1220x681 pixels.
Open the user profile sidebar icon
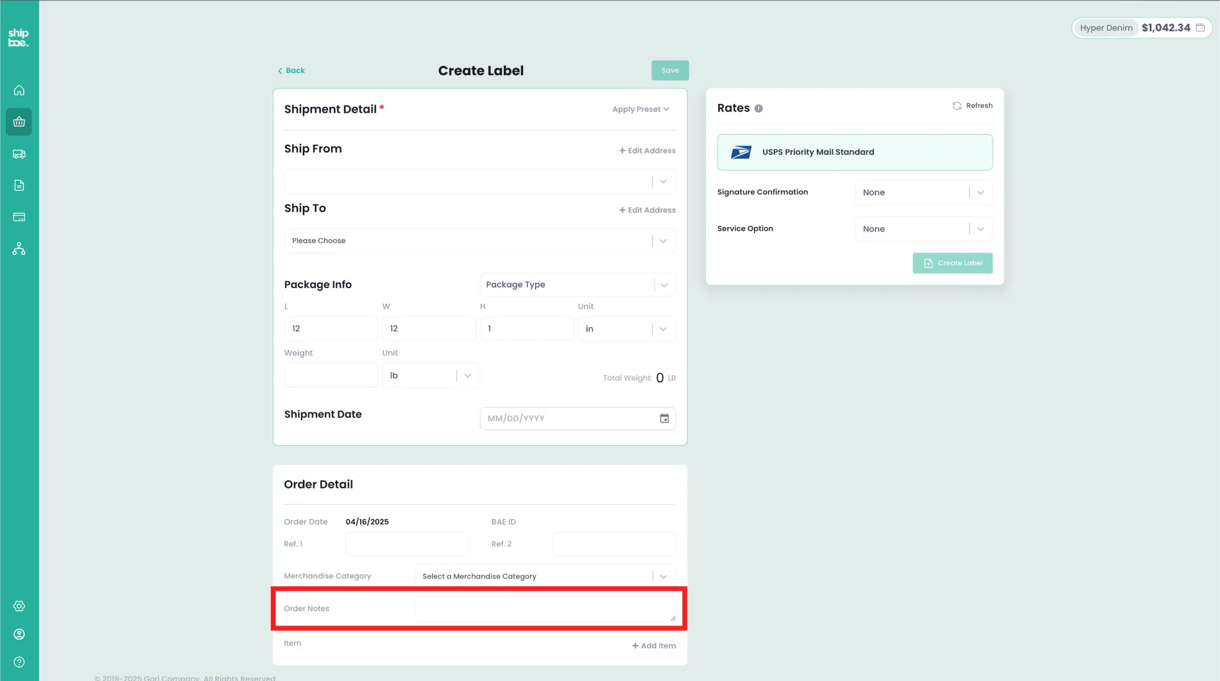click(19, 634)
